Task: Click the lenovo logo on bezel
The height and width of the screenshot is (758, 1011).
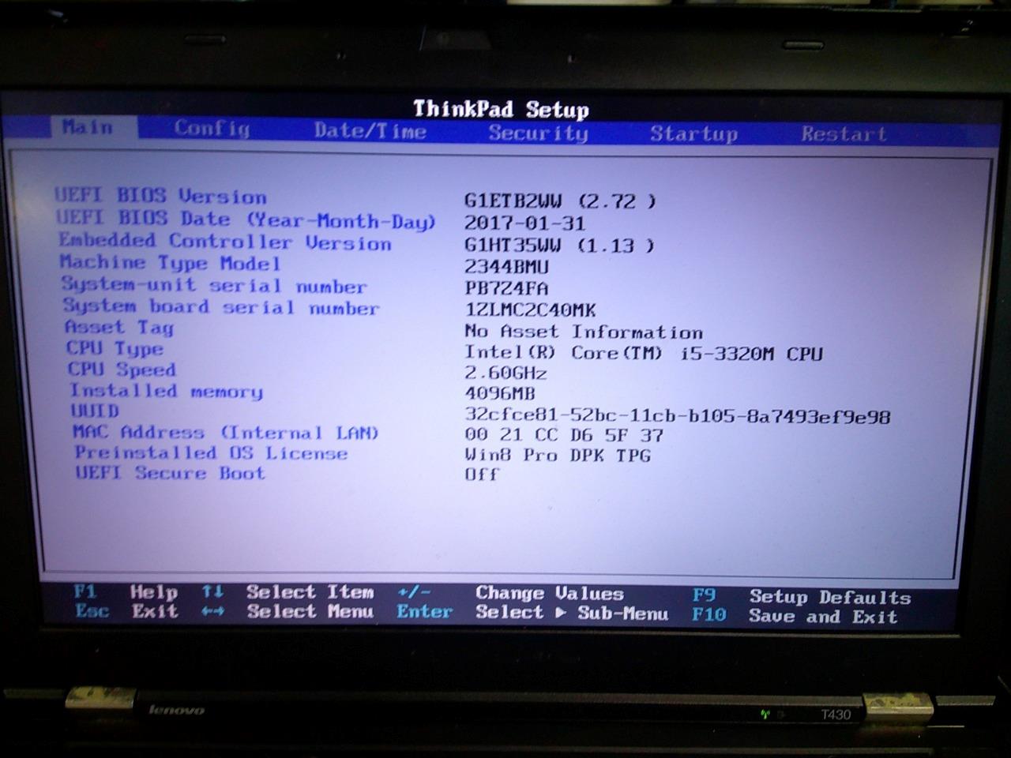Action: click(x=176, y=710)
